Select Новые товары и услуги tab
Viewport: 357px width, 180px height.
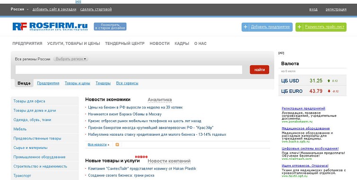[x=113, y=161]
